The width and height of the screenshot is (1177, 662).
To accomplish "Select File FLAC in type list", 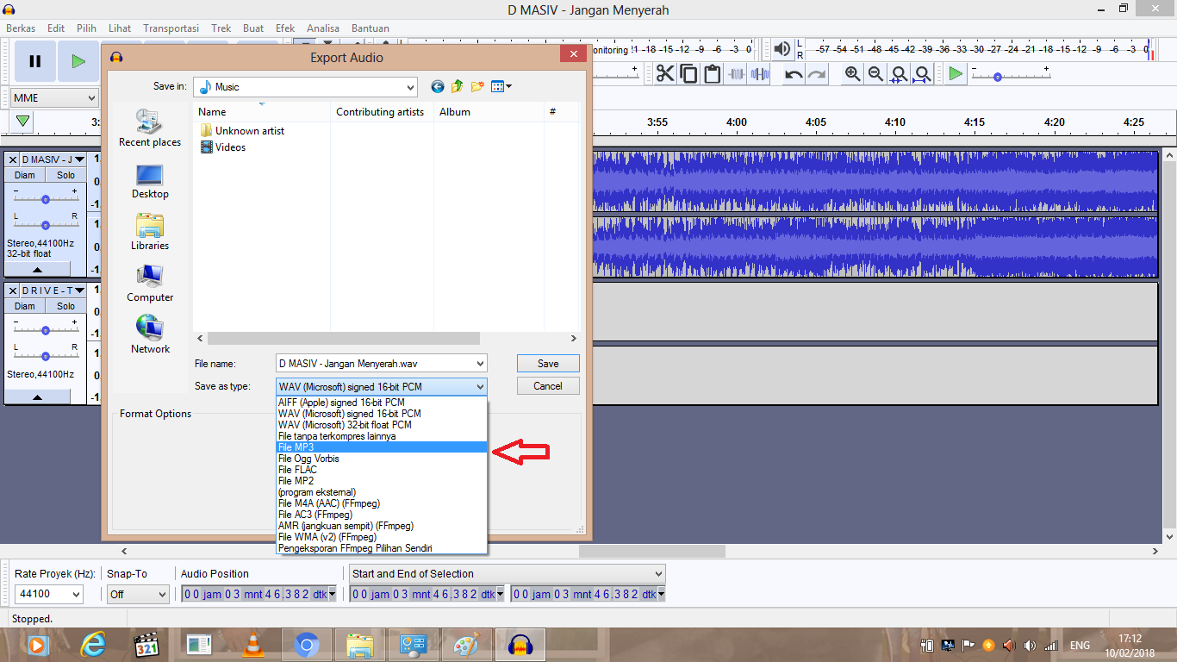I will (x=382, y=470).
